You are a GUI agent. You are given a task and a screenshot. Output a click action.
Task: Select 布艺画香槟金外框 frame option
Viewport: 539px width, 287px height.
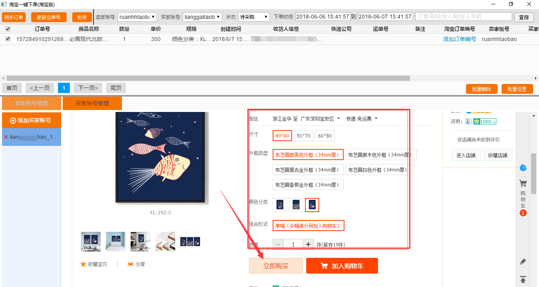pyautogui.click(x=308, y=184)
